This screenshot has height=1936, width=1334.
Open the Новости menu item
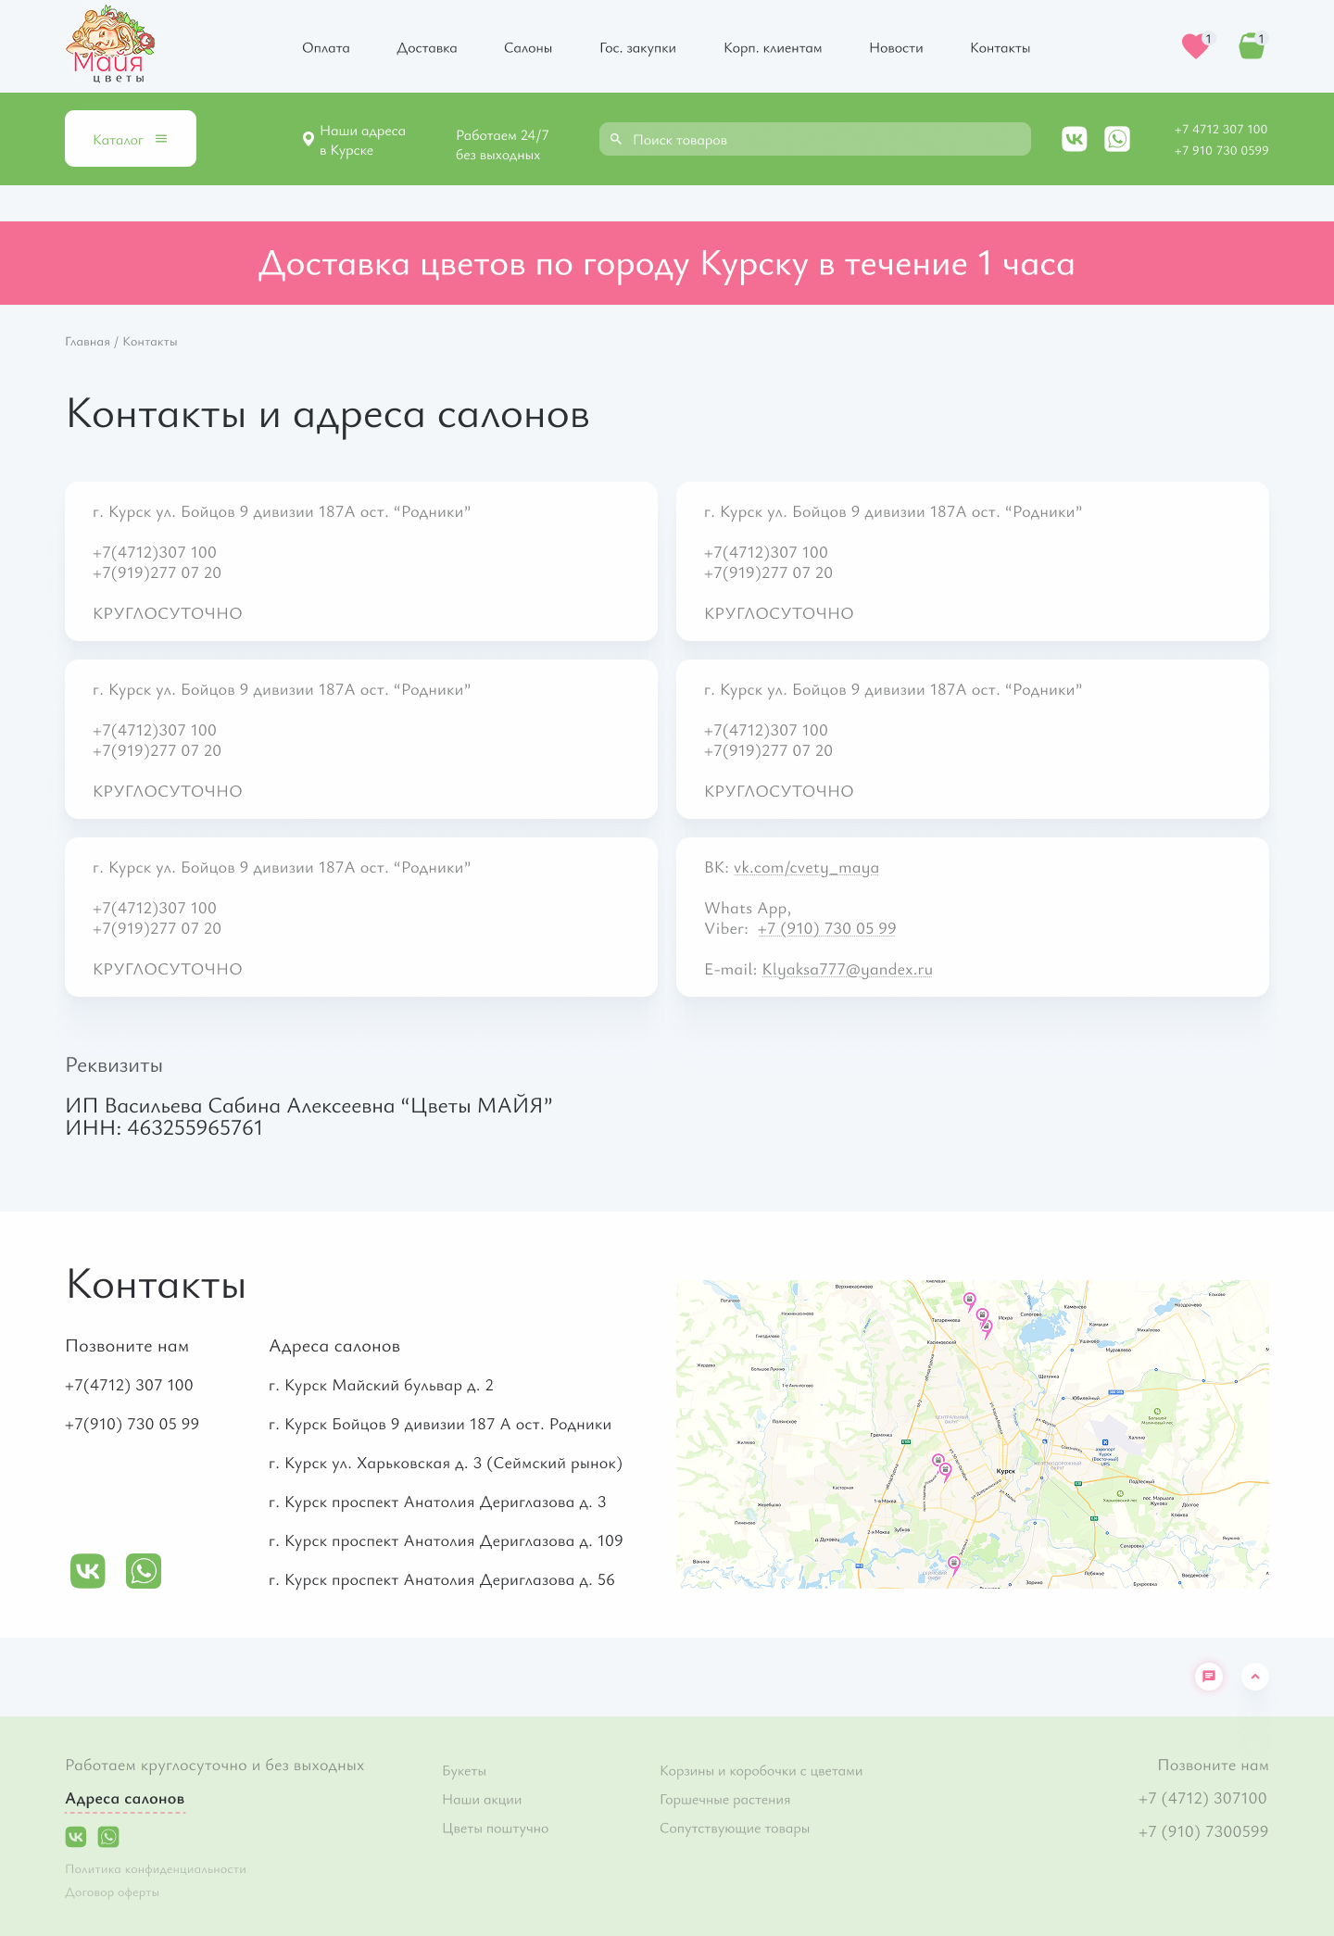896,48
